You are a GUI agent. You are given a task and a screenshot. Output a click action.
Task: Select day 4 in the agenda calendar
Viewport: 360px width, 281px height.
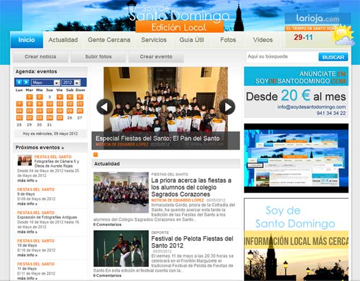(x=60, y=97)
